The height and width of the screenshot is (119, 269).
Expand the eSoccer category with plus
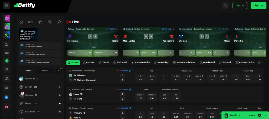(60, 95)
